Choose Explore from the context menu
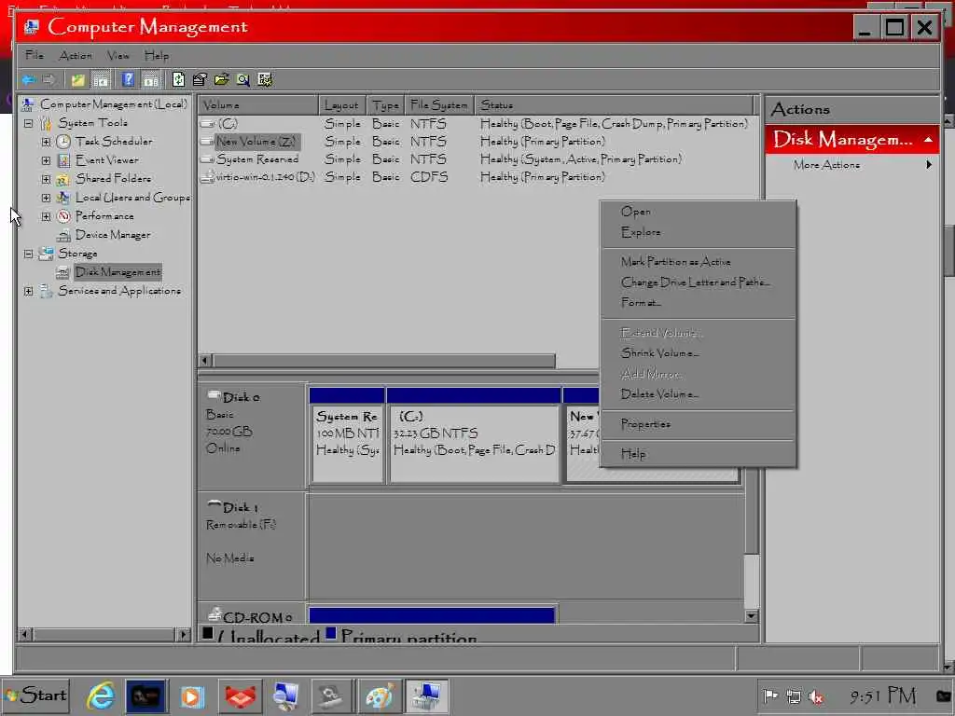 click(x=698, y=232)
